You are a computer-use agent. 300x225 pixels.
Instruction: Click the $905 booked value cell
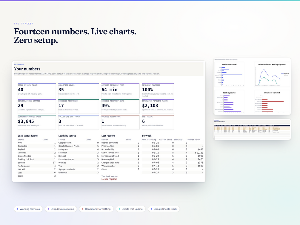201,156
